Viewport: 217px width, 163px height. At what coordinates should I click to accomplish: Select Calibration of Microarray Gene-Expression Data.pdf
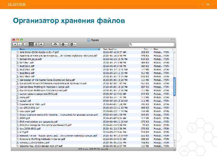(47, 80)
